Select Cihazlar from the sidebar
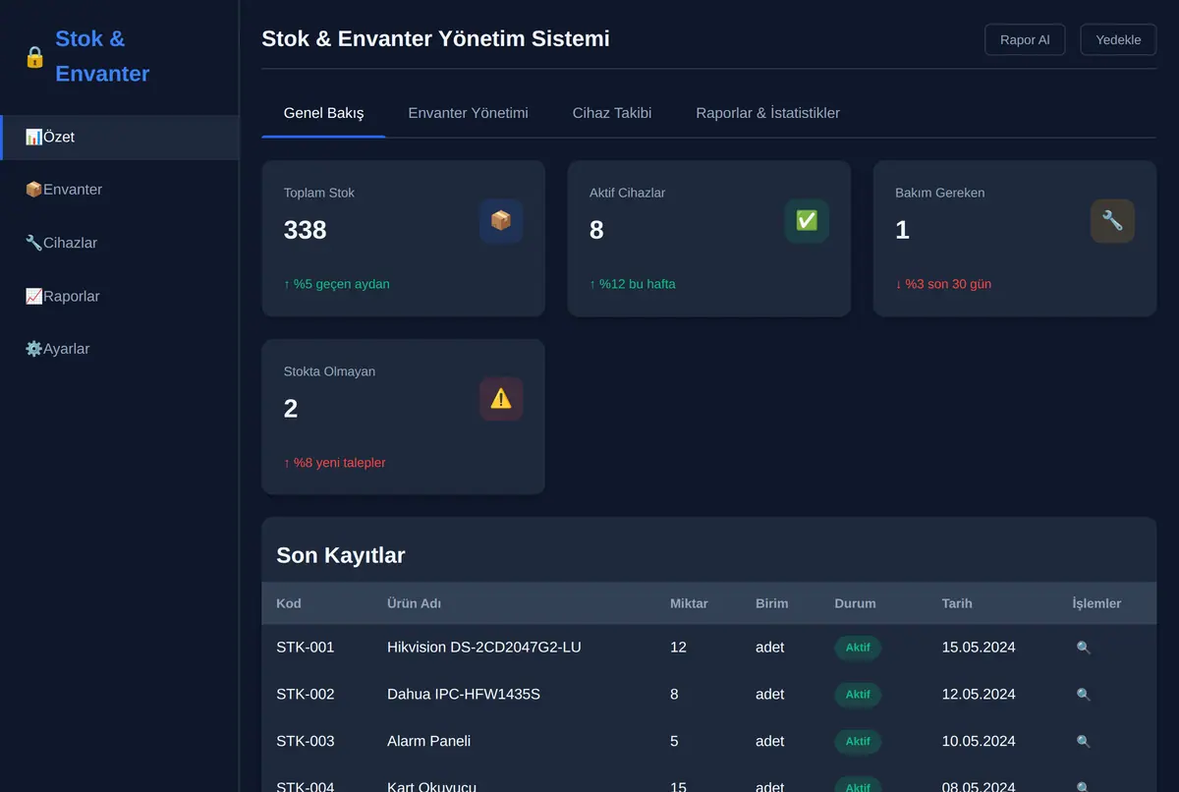Viewport: 1179px width, 792px height. (x=120, y=243)
